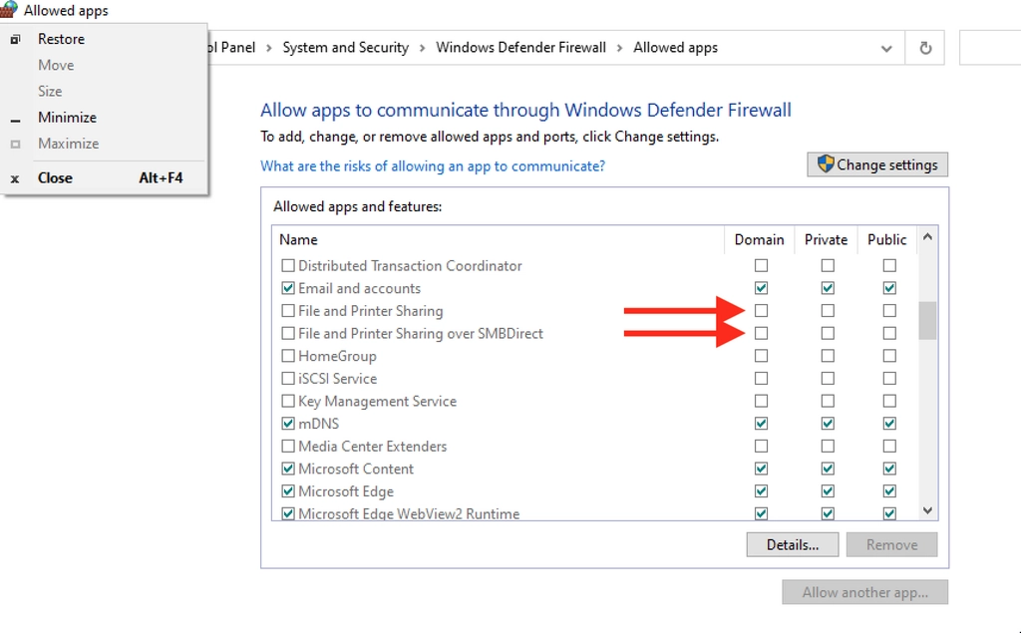1021x633 pixels.
Task: Click the Change settings button
Action: click(x=877, y=164)
